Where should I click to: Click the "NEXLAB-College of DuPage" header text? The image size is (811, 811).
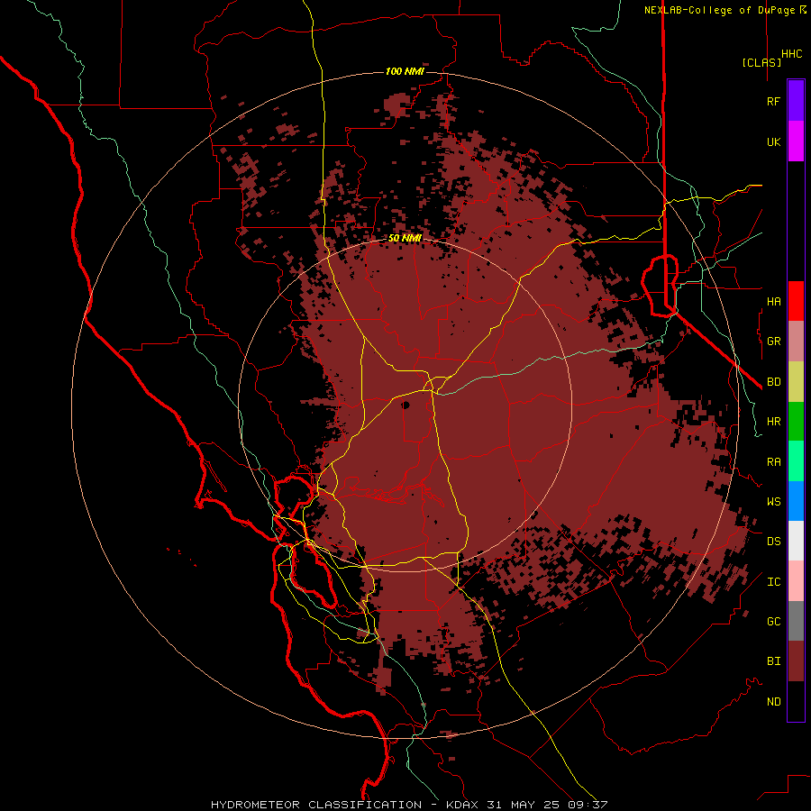point(719,10)
